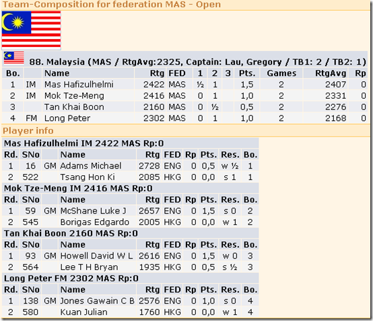Open opponent McShane Luke J

pyautogui.click(x=93, y=211)
